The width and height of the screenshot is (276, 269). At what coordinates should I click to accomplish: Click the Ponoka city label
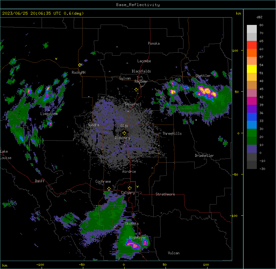coord(154,43)
